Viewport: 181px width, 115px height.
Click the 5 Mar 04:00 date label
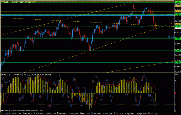coord(27,114)
